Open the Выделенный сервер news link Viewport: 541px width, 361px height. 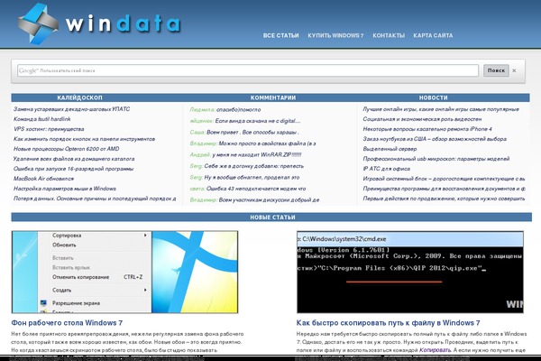coord(390,149)
